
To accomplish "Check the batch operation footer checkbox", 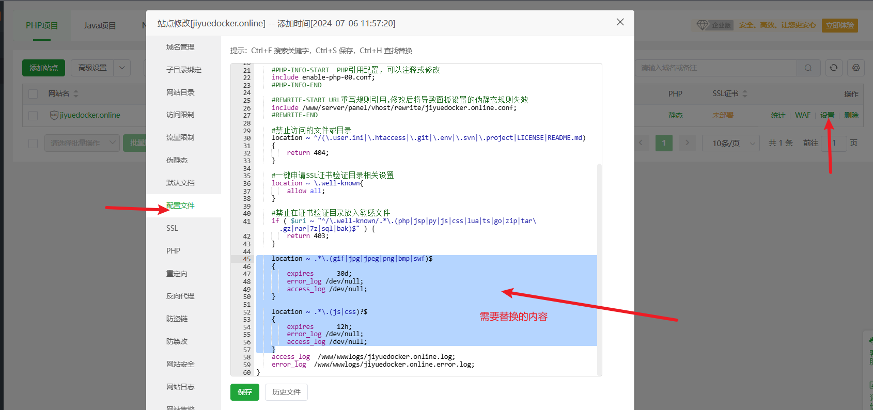I will coord(33,143).
